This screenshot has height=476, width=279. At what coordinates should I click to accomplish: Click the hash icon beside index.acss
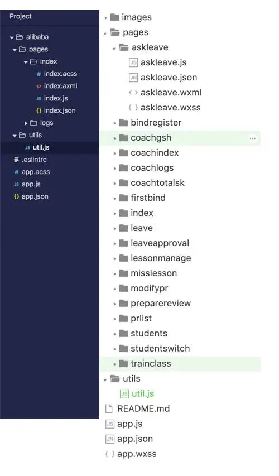pos(39,74)
